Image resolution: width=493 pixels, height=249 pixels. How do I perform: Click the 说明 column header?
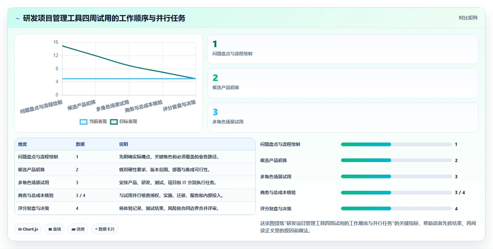coord(124,144)
